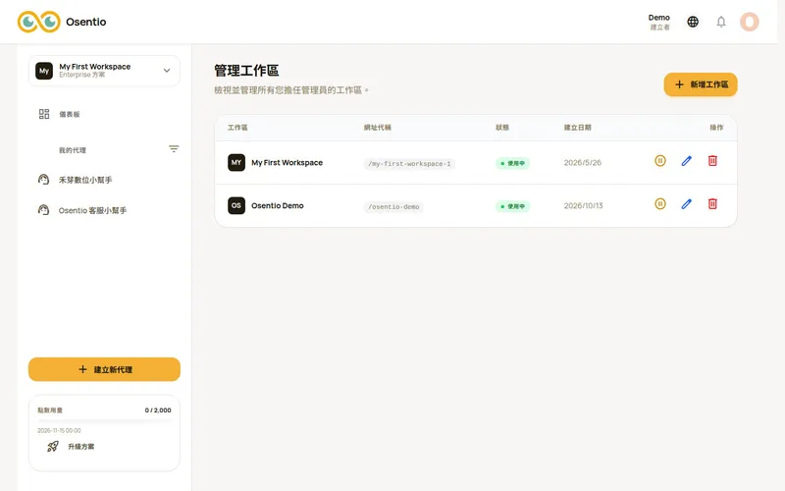
Task: Click the 狀態 column header
Action: [x=502, y=128]
